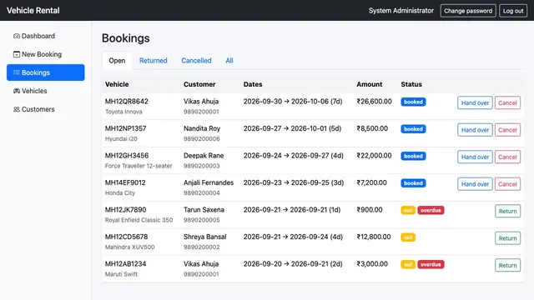Hand over MH14EF9012 Honda City
The height and width of the screenshot is (300, 534).
pyautogui.click(x=475, y=184)
